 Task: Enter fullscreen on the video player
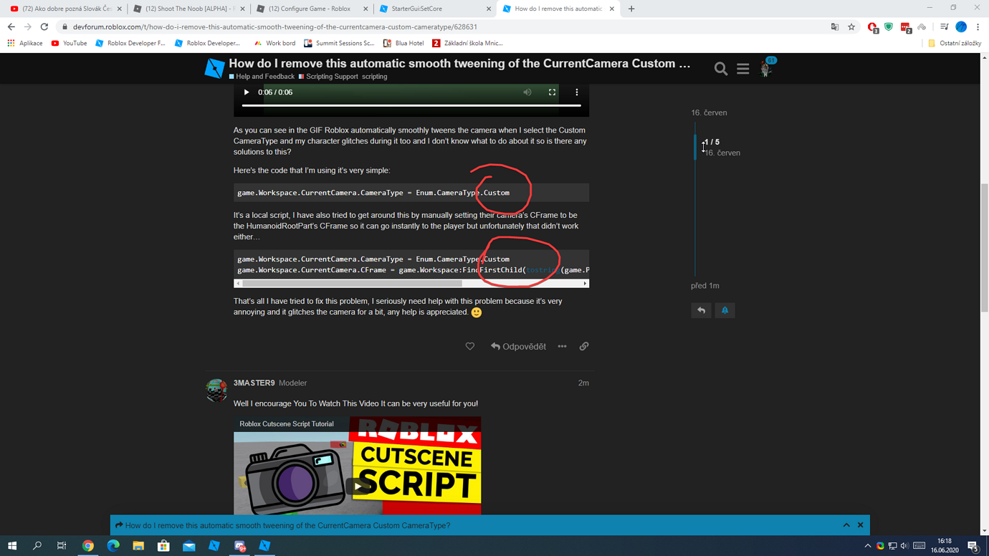click(x=551, y=92)
